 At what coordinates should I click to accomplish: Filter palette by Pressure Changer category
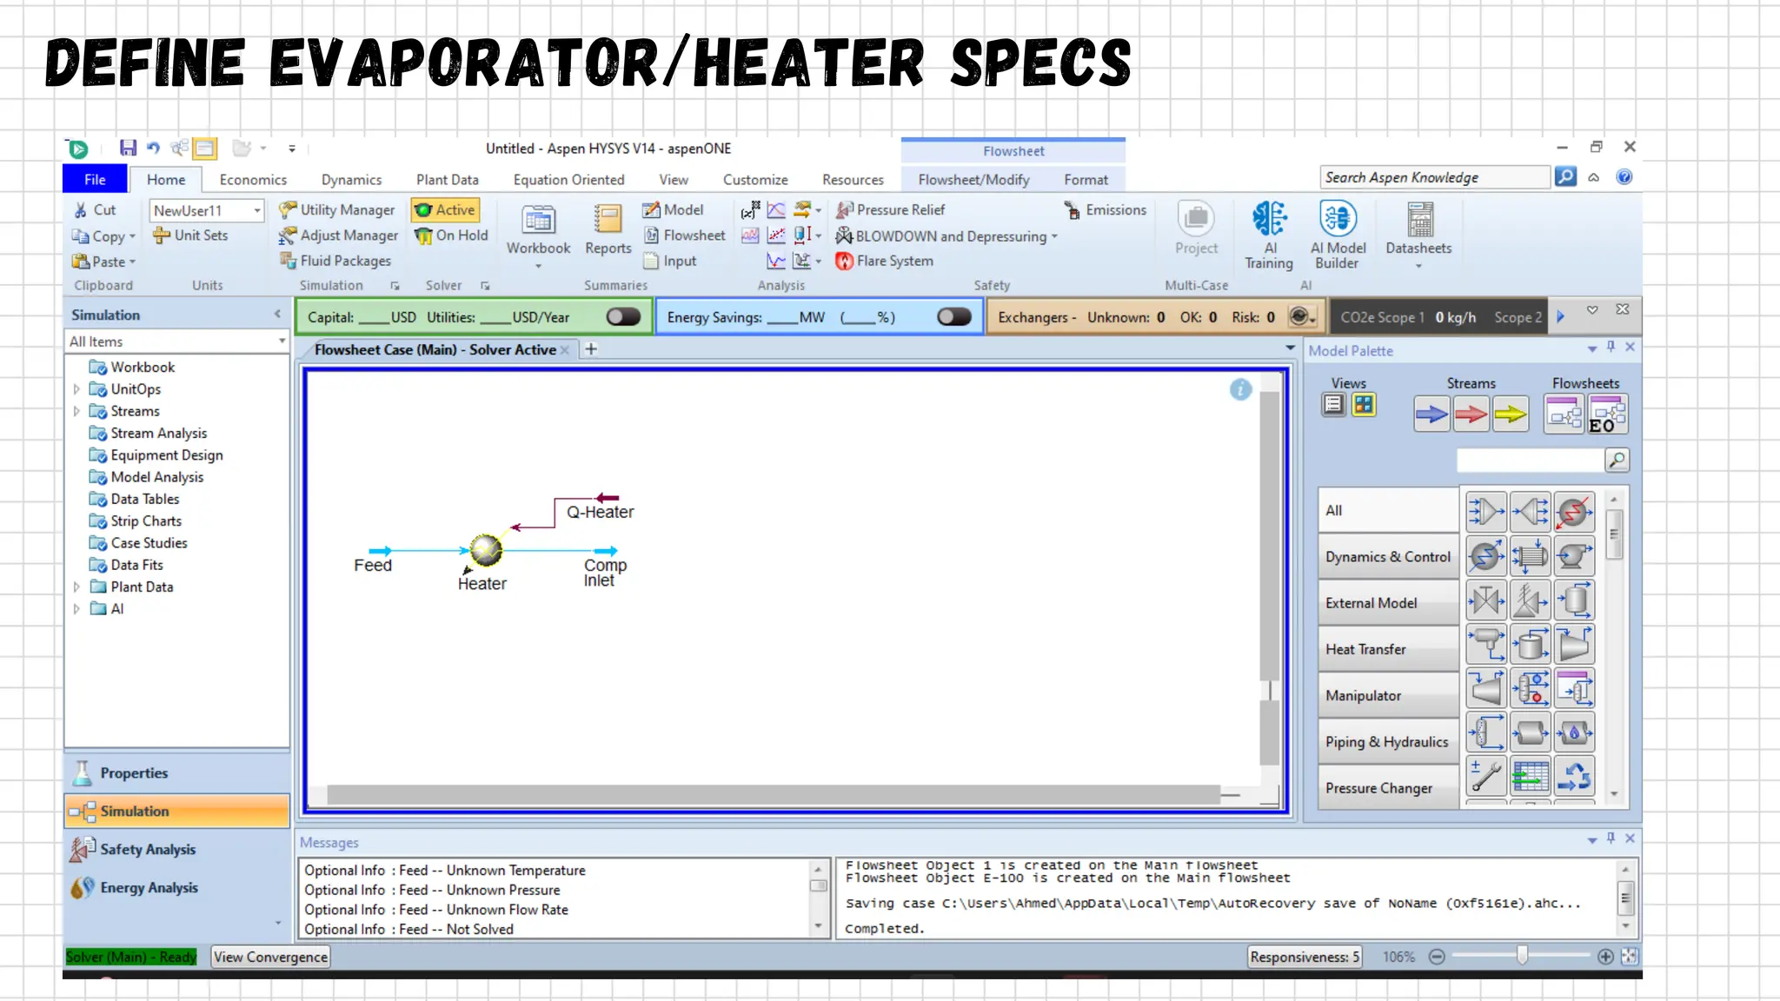coord(1388,788)
